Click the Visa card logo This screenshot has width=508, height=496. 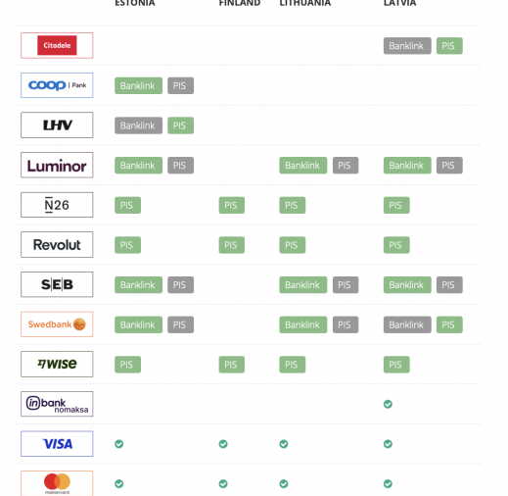pos(57,444)
